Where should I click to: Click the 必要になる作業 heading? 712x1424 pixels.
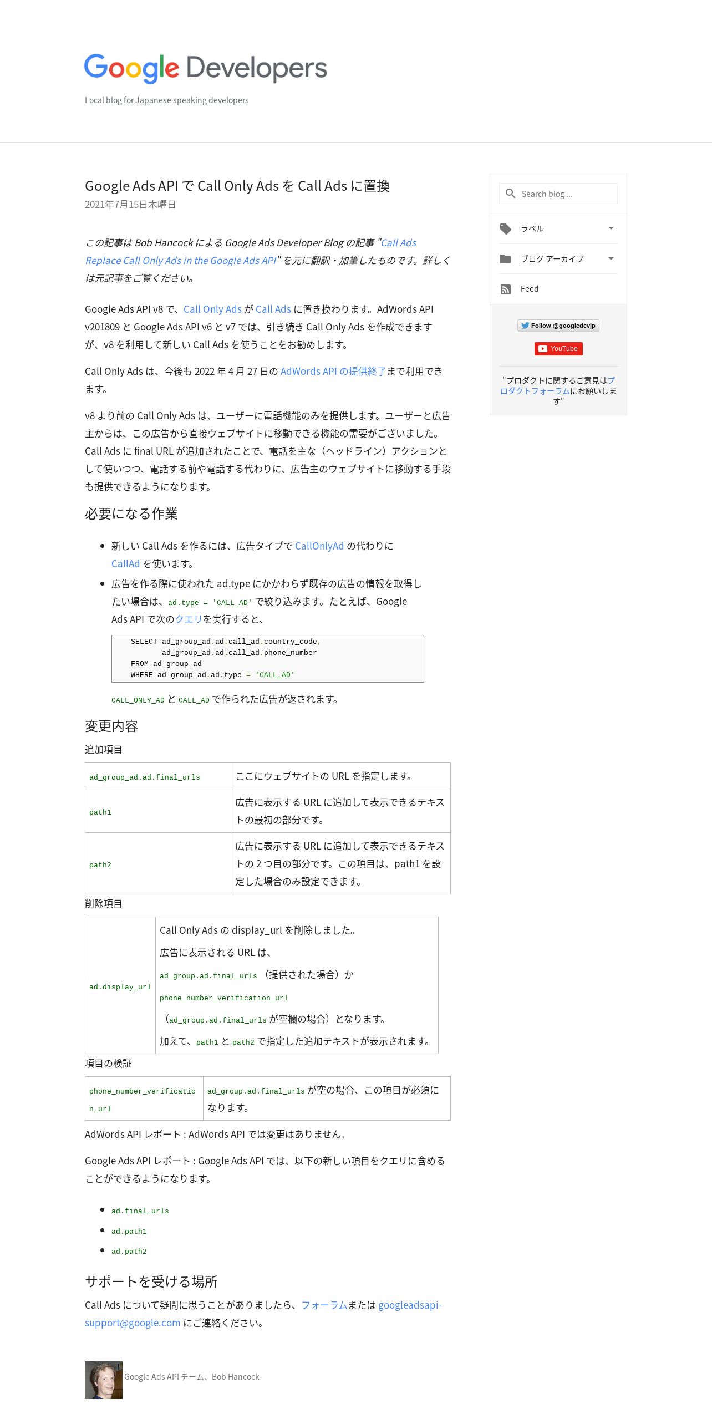[x=131, y=514]
